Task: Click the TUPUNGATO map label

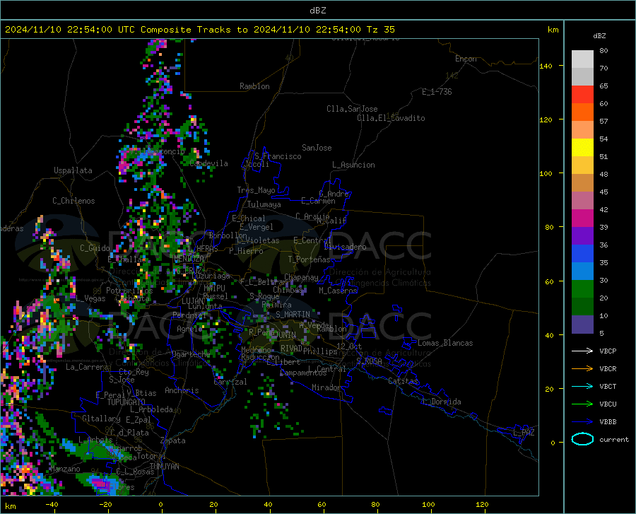Action: coord(126,402)
